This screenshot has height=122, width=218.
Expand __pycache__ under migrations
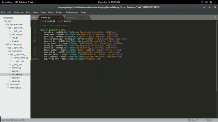click(x=9, y=54)
